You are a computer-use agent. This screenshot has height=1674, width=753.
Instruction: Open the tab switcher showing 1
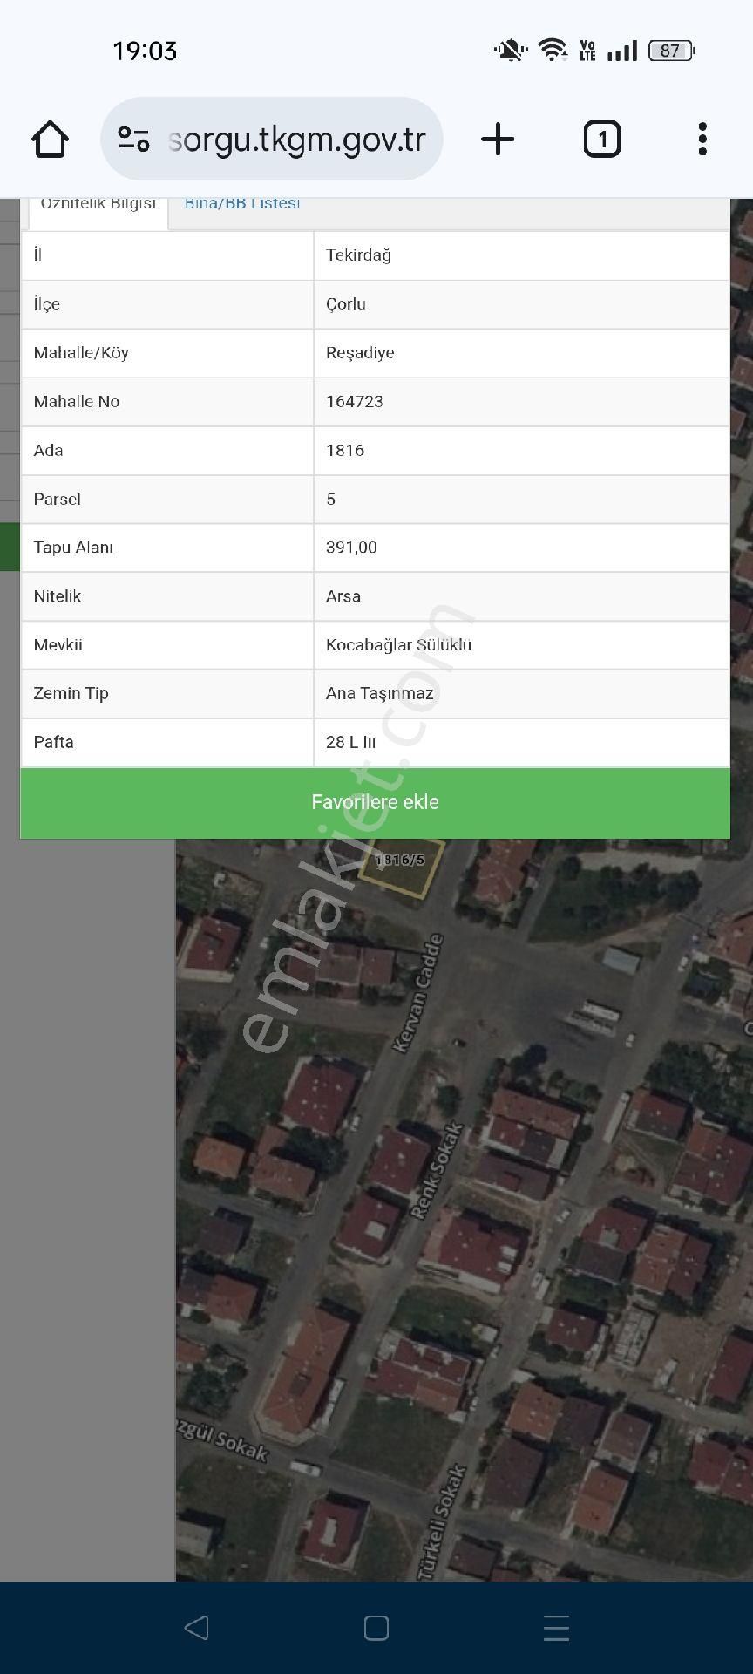(601, 139)
